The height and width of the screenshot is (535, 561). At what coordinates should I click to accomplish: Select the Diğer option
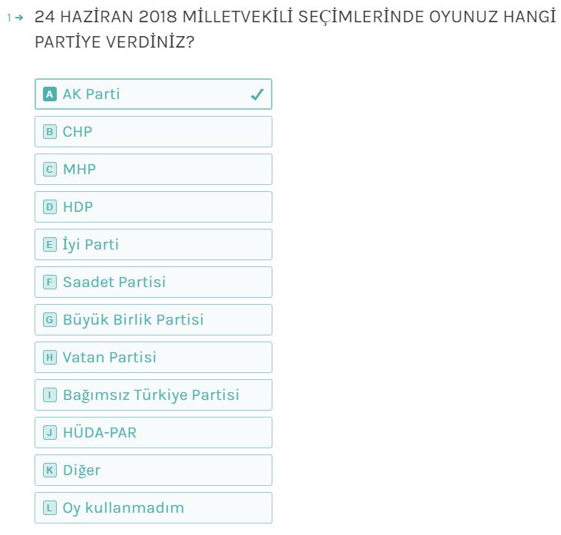coord(153,471)
